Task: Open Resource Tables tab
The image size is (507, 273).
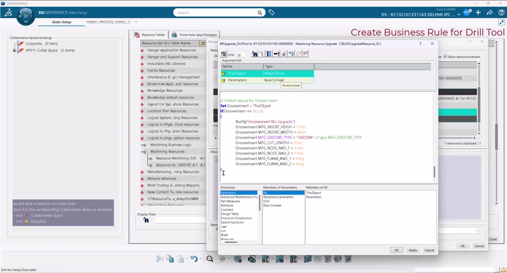Action: tap(150, 35)
